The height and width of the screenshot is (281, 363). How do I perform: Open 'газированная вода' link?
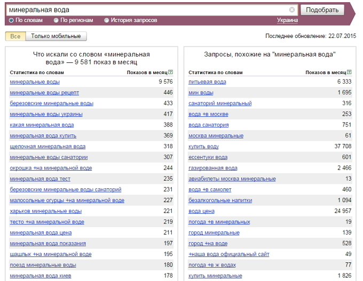[x=213, y=168]
